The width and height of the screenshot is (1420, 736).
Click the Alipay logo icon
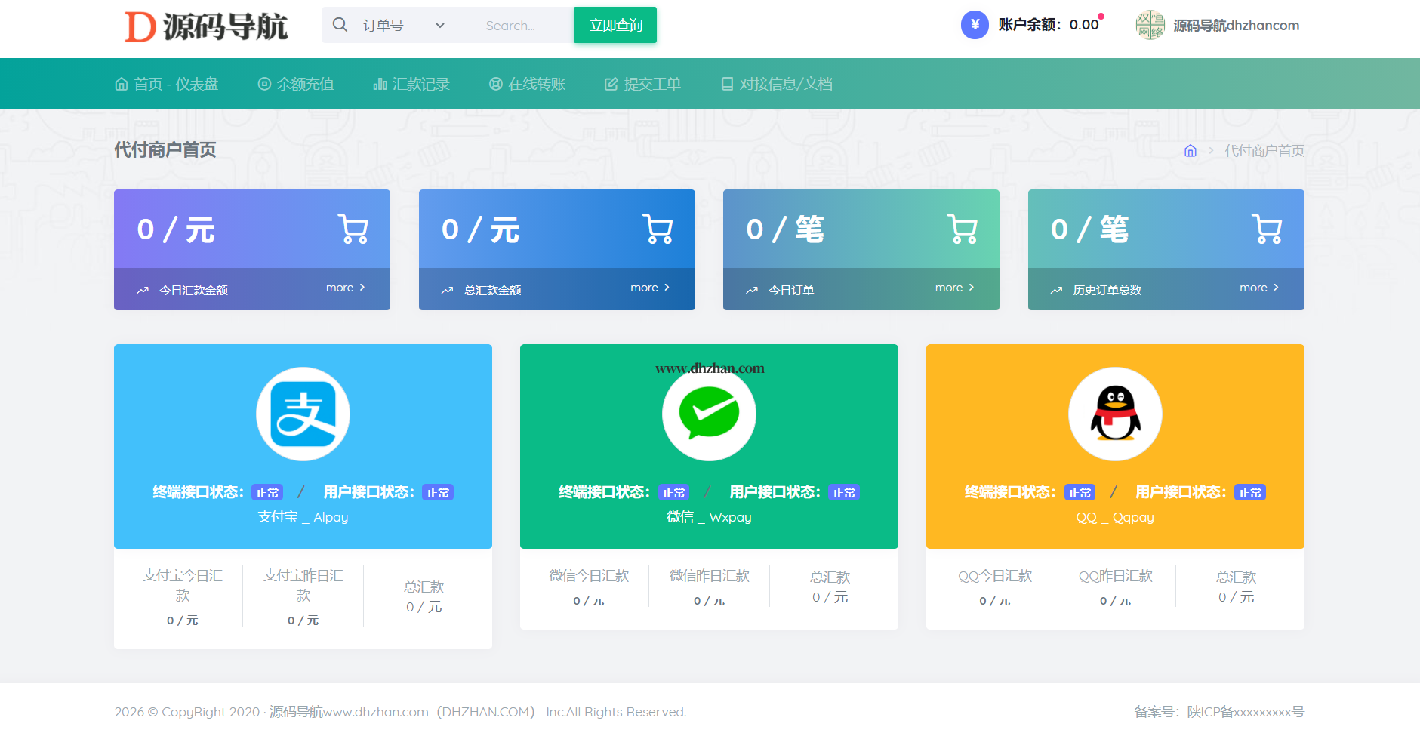[303, 414]
